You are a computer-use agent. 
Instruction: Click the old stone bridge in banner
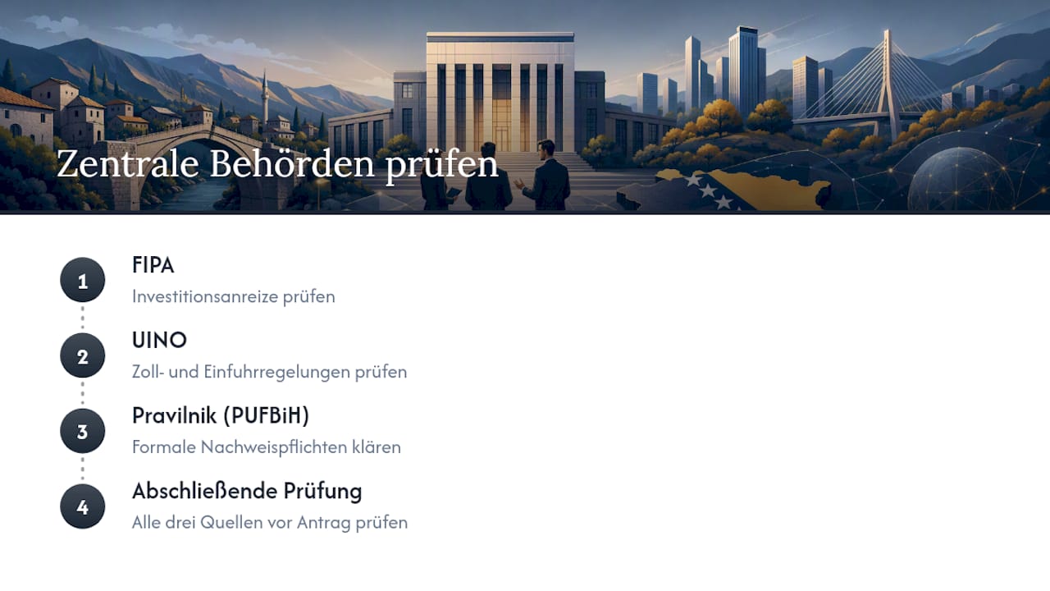click(x=185, y=160)
